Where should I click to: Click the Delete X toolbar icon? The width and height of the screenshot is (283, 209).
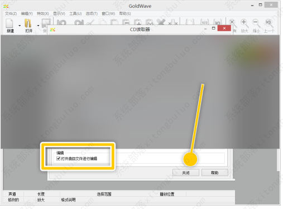click(x=161, y=22)
